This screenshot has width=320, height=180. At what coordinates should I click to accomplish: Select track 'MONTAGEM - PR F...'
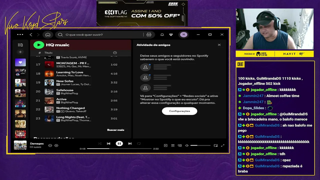[x=80, y=64]
